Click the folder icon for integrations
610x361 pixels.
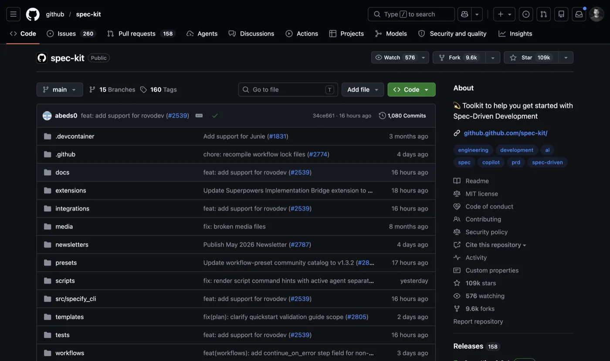(x=47, y=209)
